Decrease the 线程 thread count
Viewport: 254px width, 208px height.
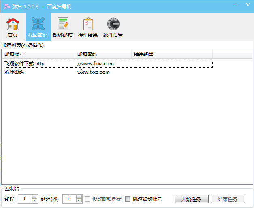(34, 201)
